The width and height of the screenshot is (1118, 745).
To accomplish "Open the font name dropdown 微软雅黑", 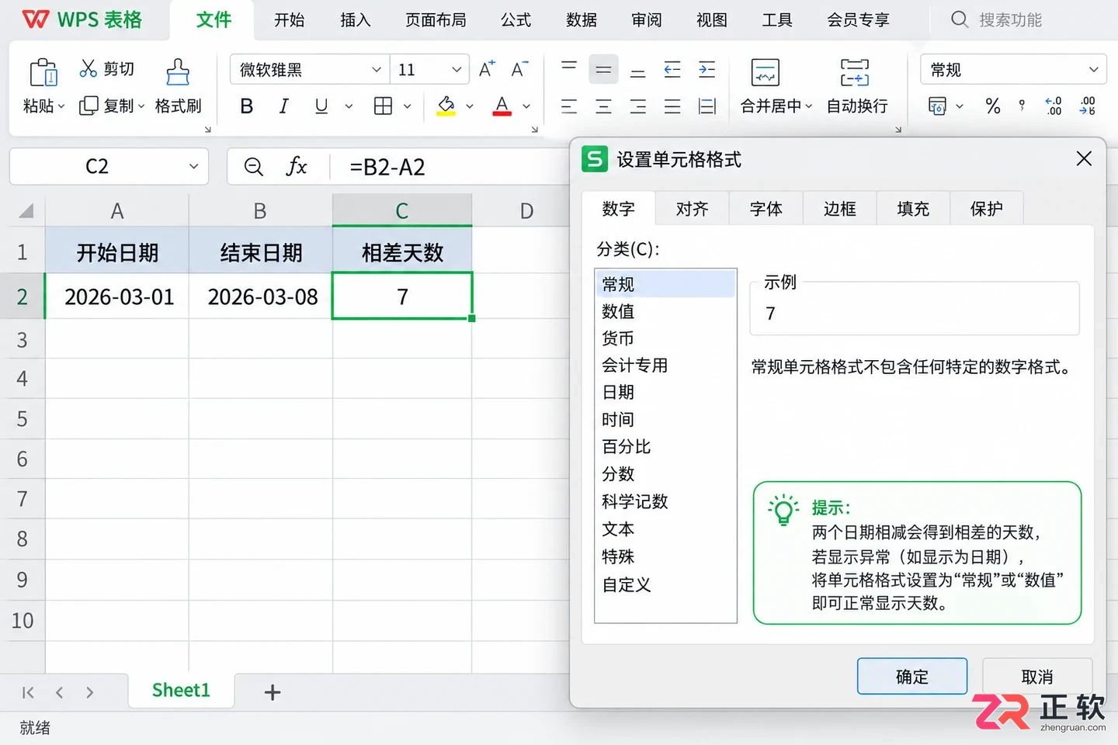I will [x=377, y=70].
